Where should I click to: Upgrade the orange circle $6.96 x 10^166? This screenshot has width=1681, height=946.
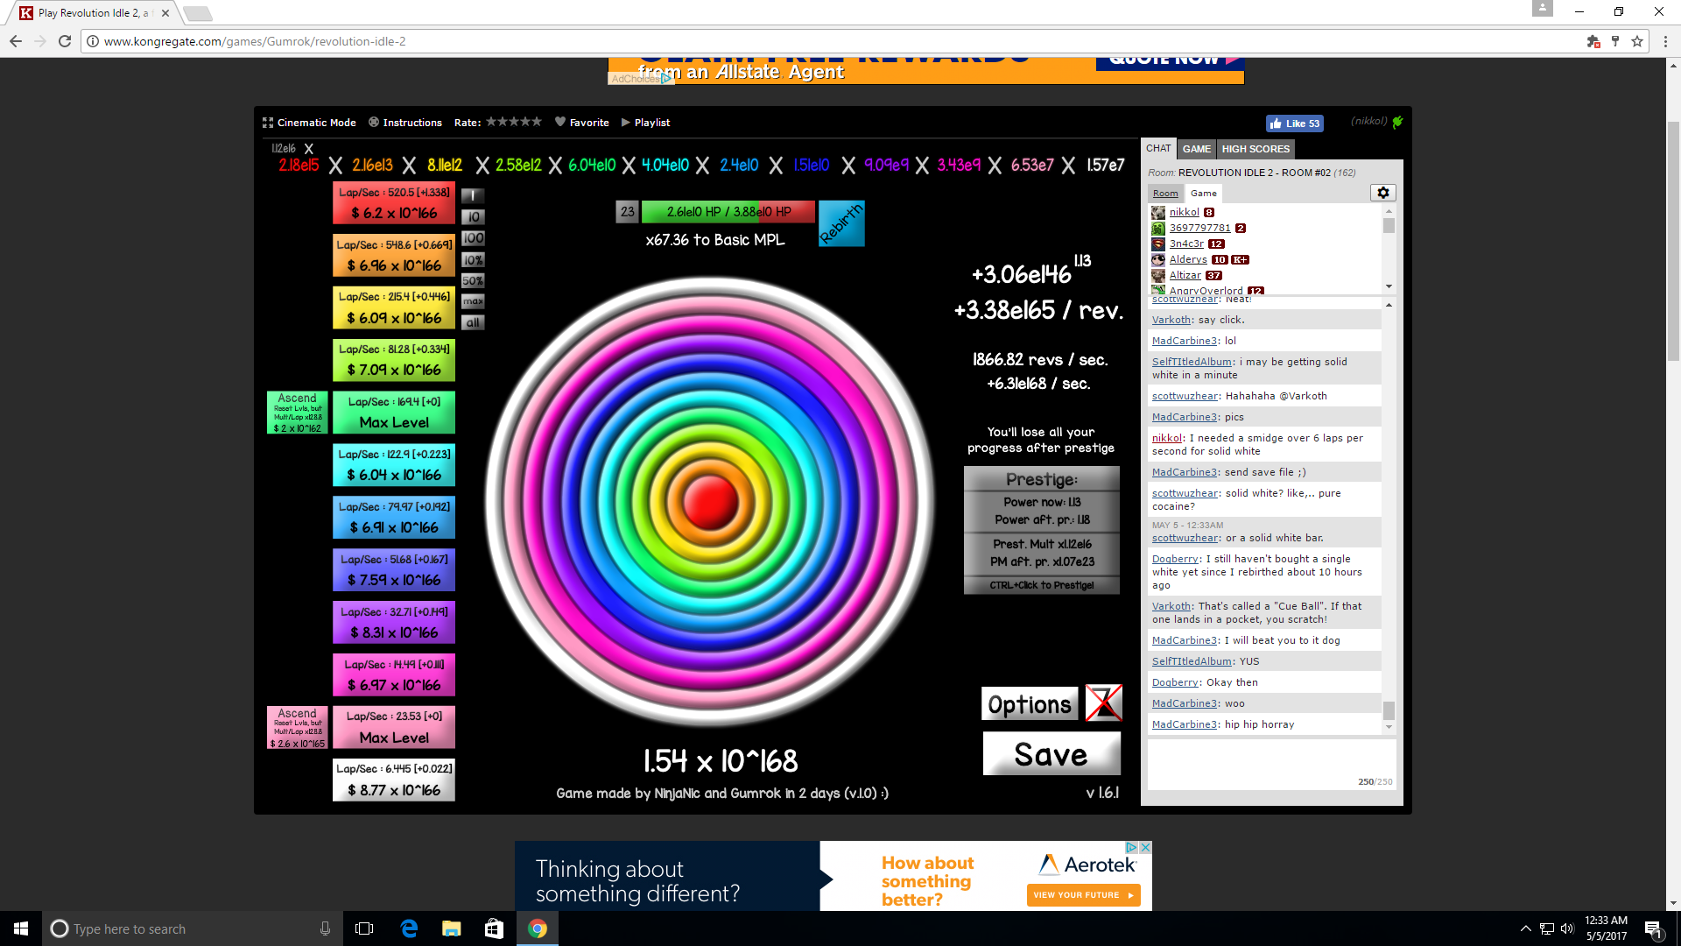(394, 256)
